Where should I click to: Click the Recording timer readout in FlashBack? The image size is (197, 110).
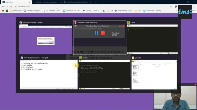click(115, 34)
